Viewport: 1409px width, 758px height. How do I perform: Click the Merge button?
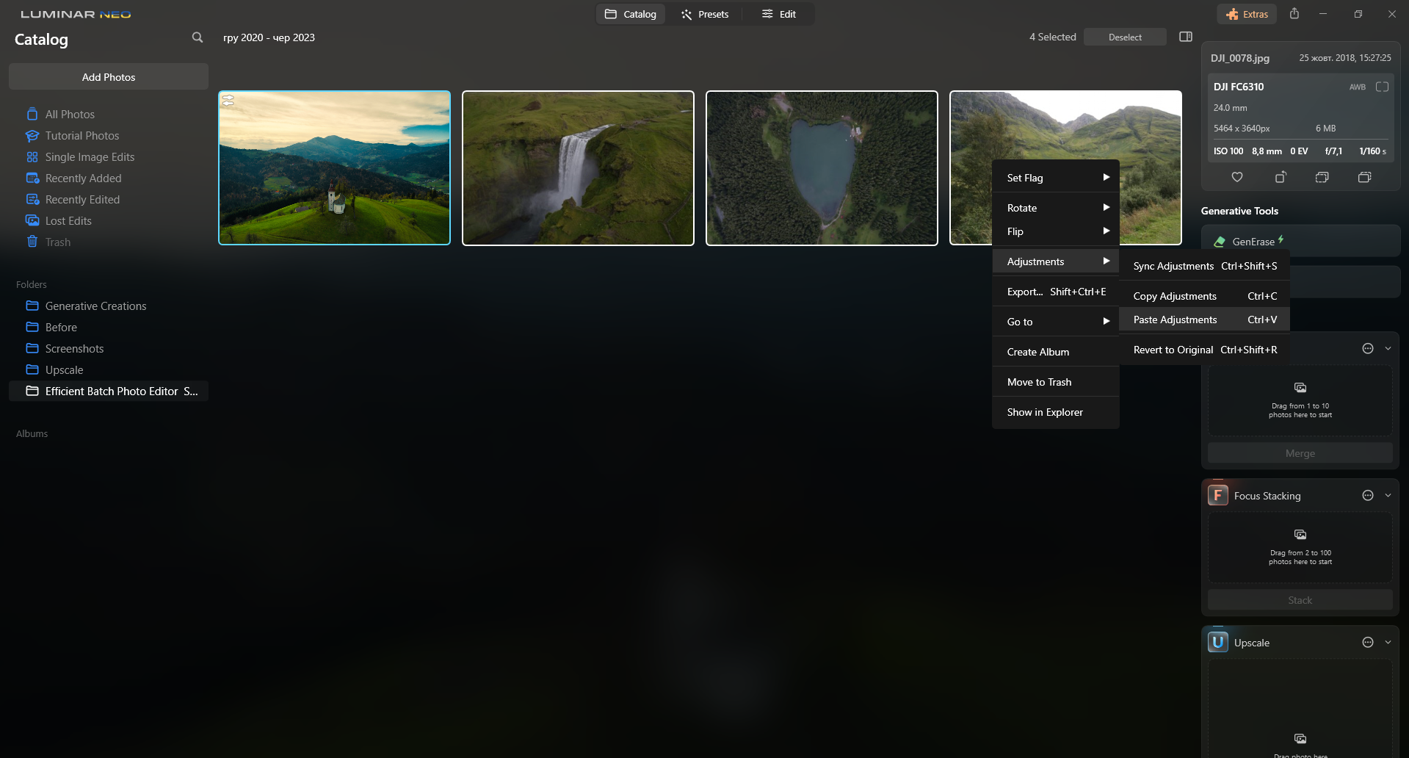(x=1300, y=453)
